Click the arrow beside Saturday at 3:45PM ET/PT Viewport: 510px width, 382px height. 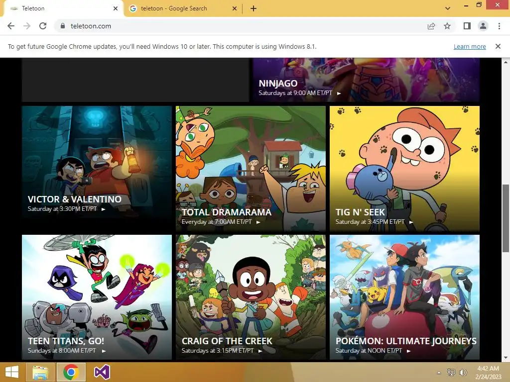[x=411, y=222]
